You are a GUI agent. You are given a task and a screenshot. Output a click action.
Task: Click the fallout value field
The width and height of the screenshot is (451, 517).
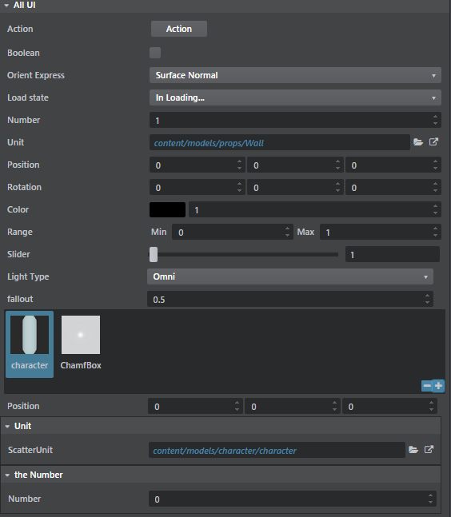[290, 299]
